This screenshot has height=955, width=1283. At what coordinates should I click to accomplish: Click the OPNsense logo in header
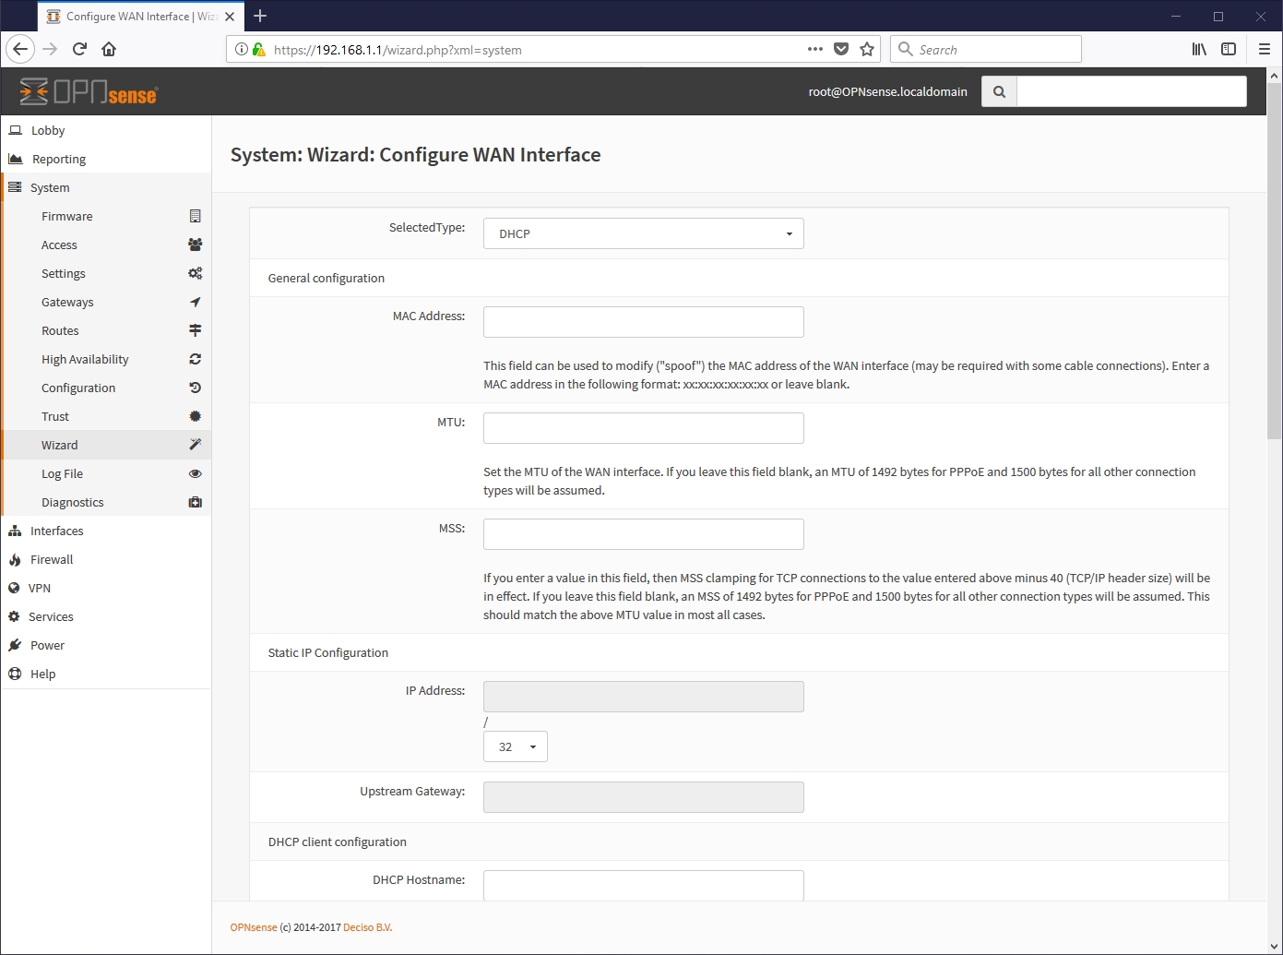tap(89, 92)
